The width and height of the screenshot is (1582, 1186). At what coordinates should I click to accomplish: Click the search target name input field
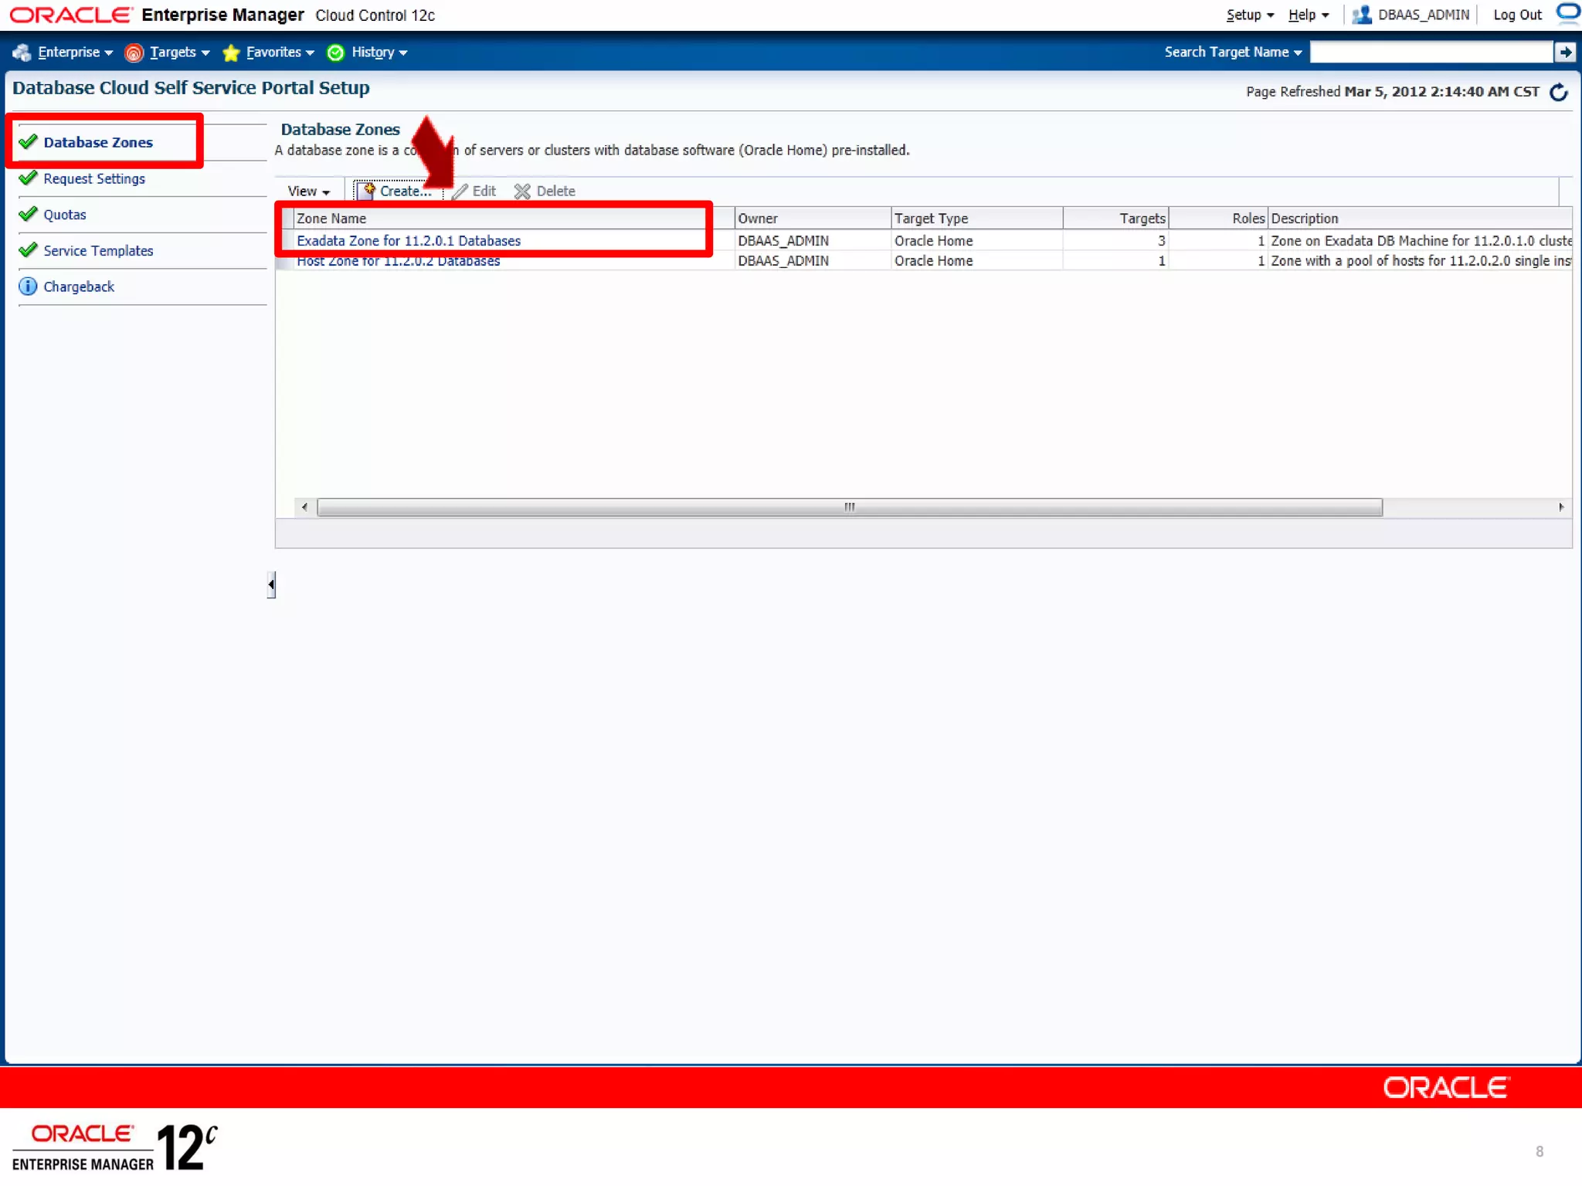pos(1431,52)
